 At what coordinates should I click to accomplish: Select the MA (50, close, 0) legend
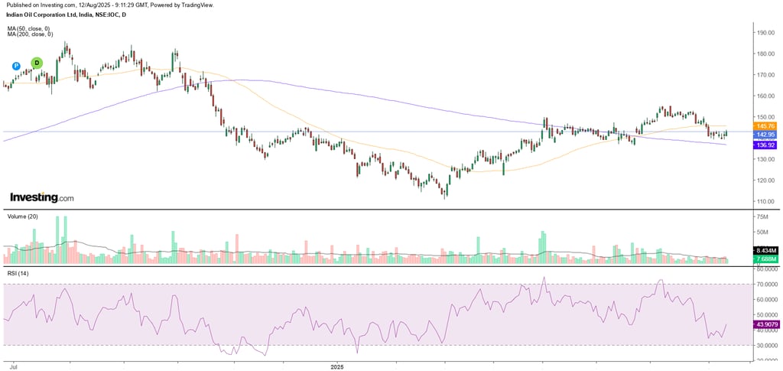pos(30,28)
